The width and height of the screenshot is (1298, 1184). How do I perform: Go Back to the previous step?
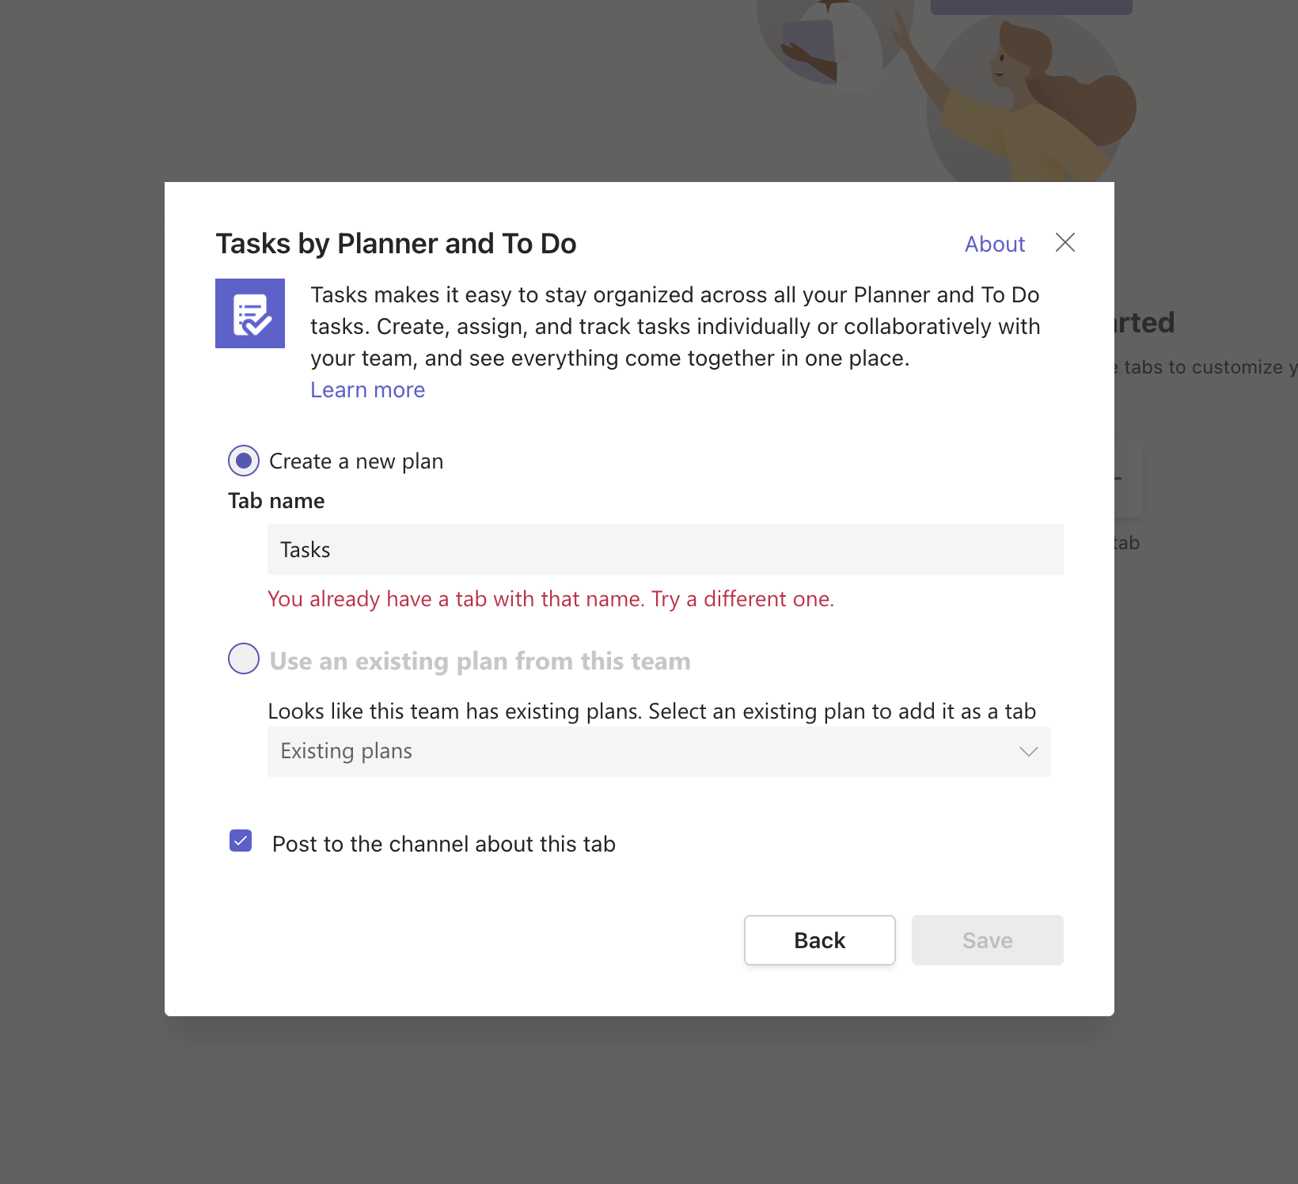click(x=820, y=940)
